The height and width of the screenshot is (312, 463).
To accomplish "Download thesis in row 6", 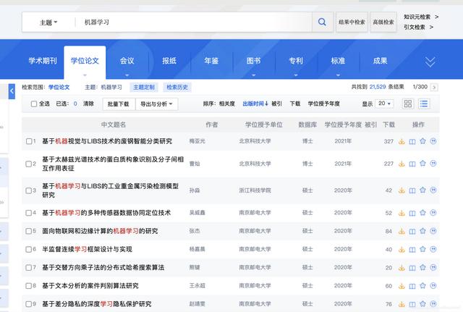I will (x=402, y=250).
